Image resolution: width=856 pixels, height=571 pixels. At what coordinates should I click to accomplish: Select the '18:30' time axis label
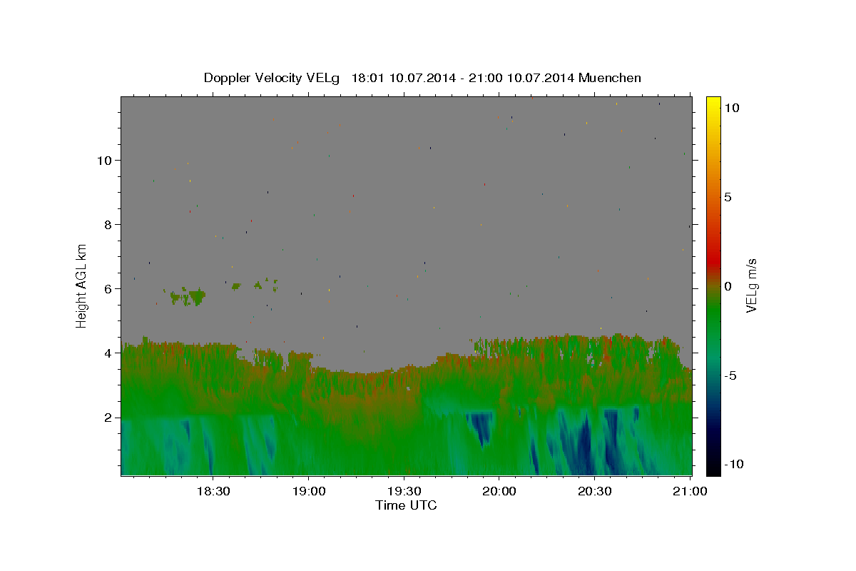click(x=213, y=491)
